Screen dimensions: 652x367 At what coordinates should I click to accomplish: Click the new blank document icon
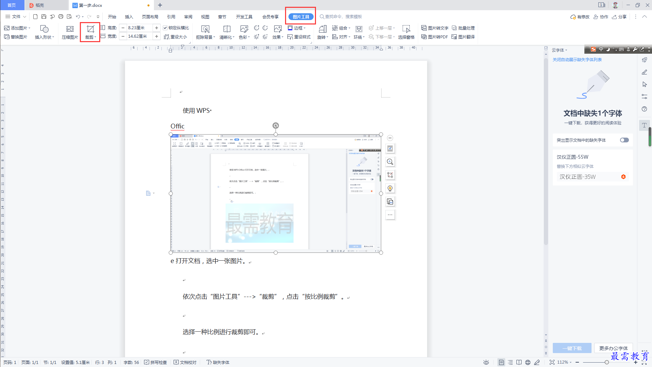pyautogui.click(x=35, y=17)
